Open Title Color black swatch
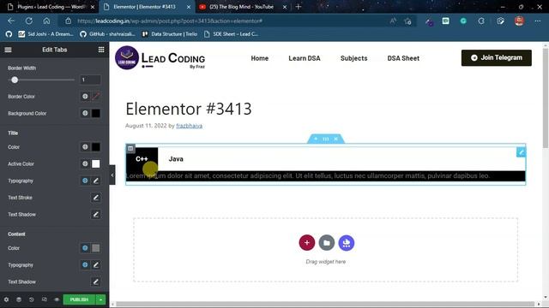549x308 pixels. pos(95,147)
